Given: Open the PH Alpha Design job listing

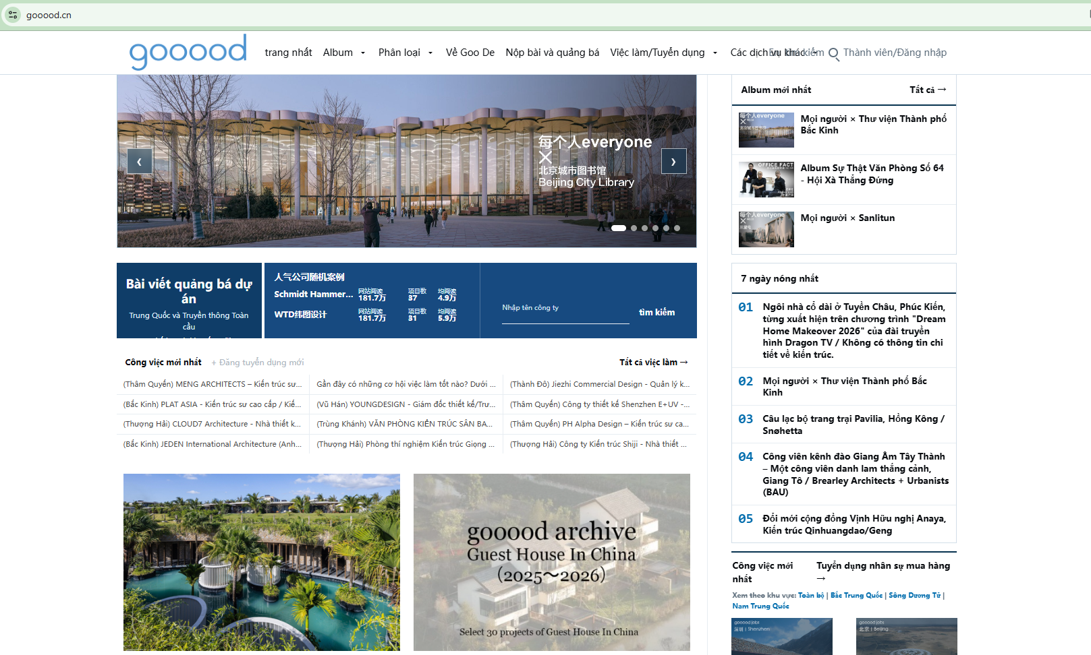Looking at the screenshot, I should 600,424.
